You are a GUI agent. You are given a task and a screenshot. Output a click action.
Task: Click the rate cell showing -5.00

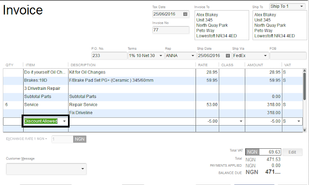click(x=207, y=121)
